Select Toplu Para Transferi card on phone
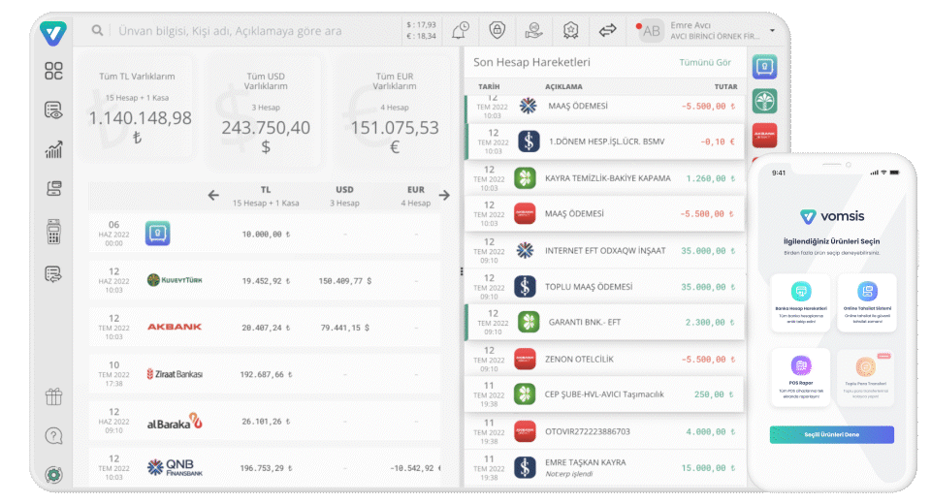 coord(866,378)
